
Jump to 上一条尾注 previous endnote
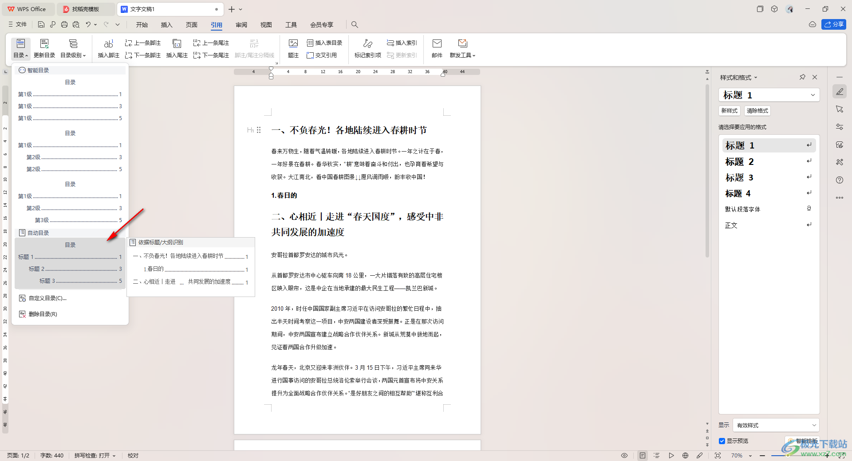(x=211, y=43)
